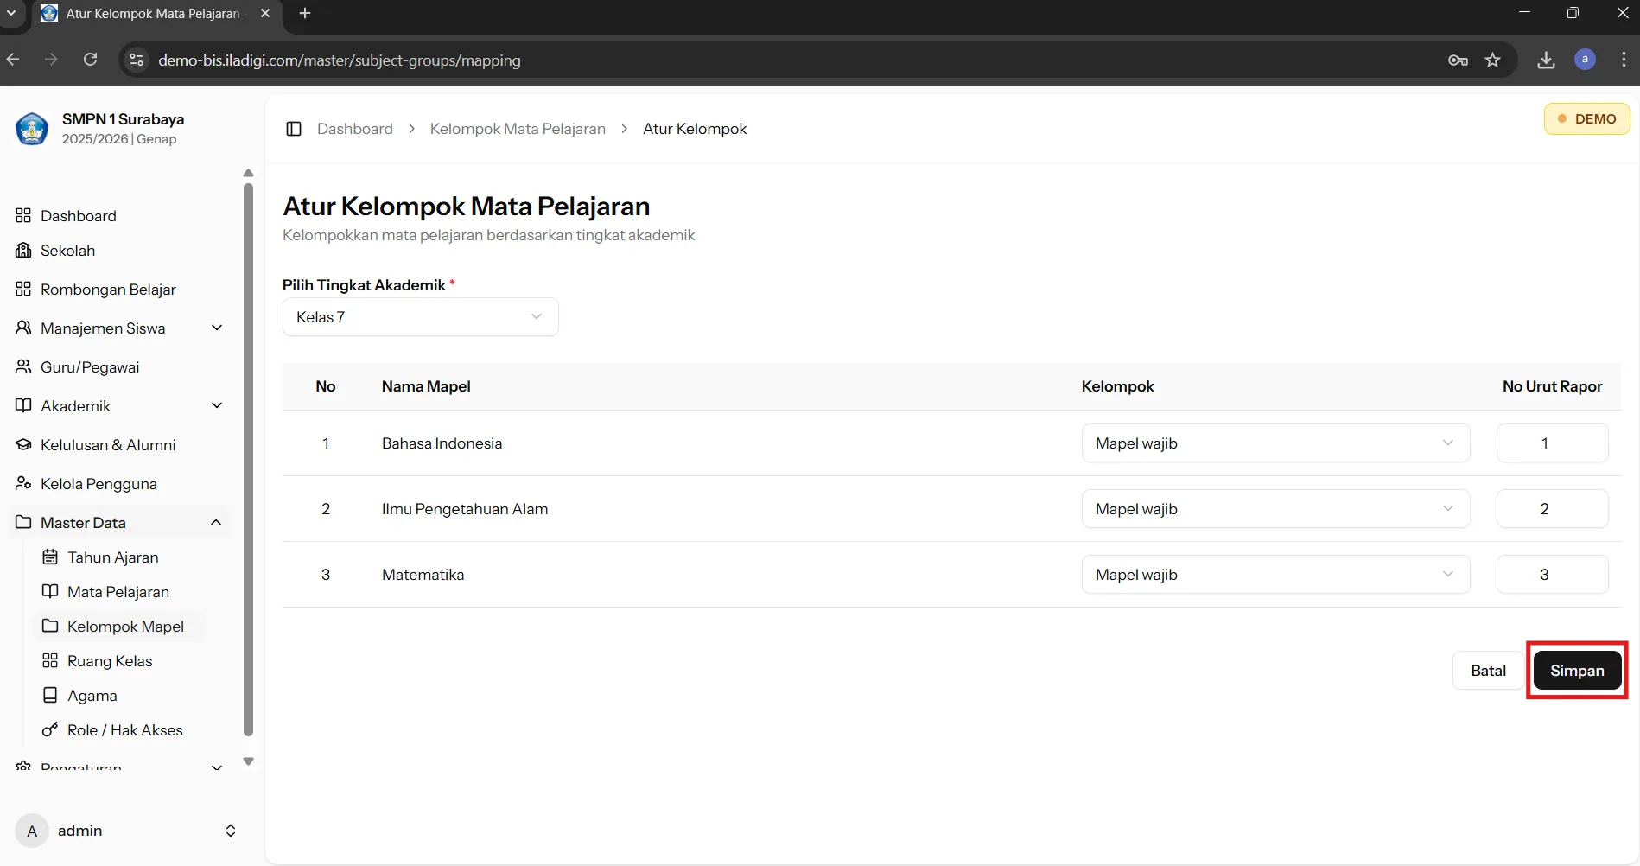Open Agama submenu
1640x866 pixels.
pos(92,696)
